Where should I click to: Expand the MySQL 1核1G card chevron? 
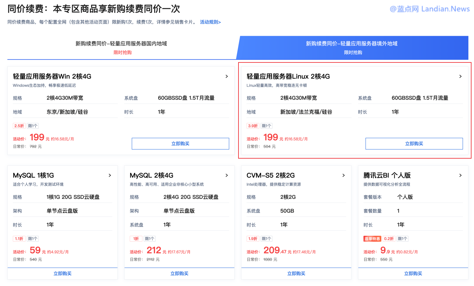110,175
